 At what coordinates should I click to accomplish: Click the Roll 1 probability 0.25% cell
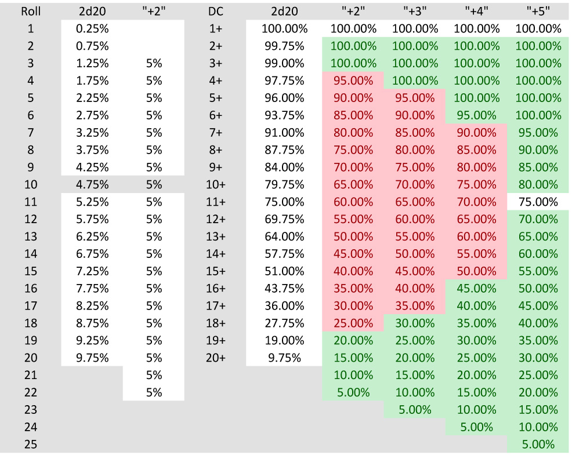92,28
